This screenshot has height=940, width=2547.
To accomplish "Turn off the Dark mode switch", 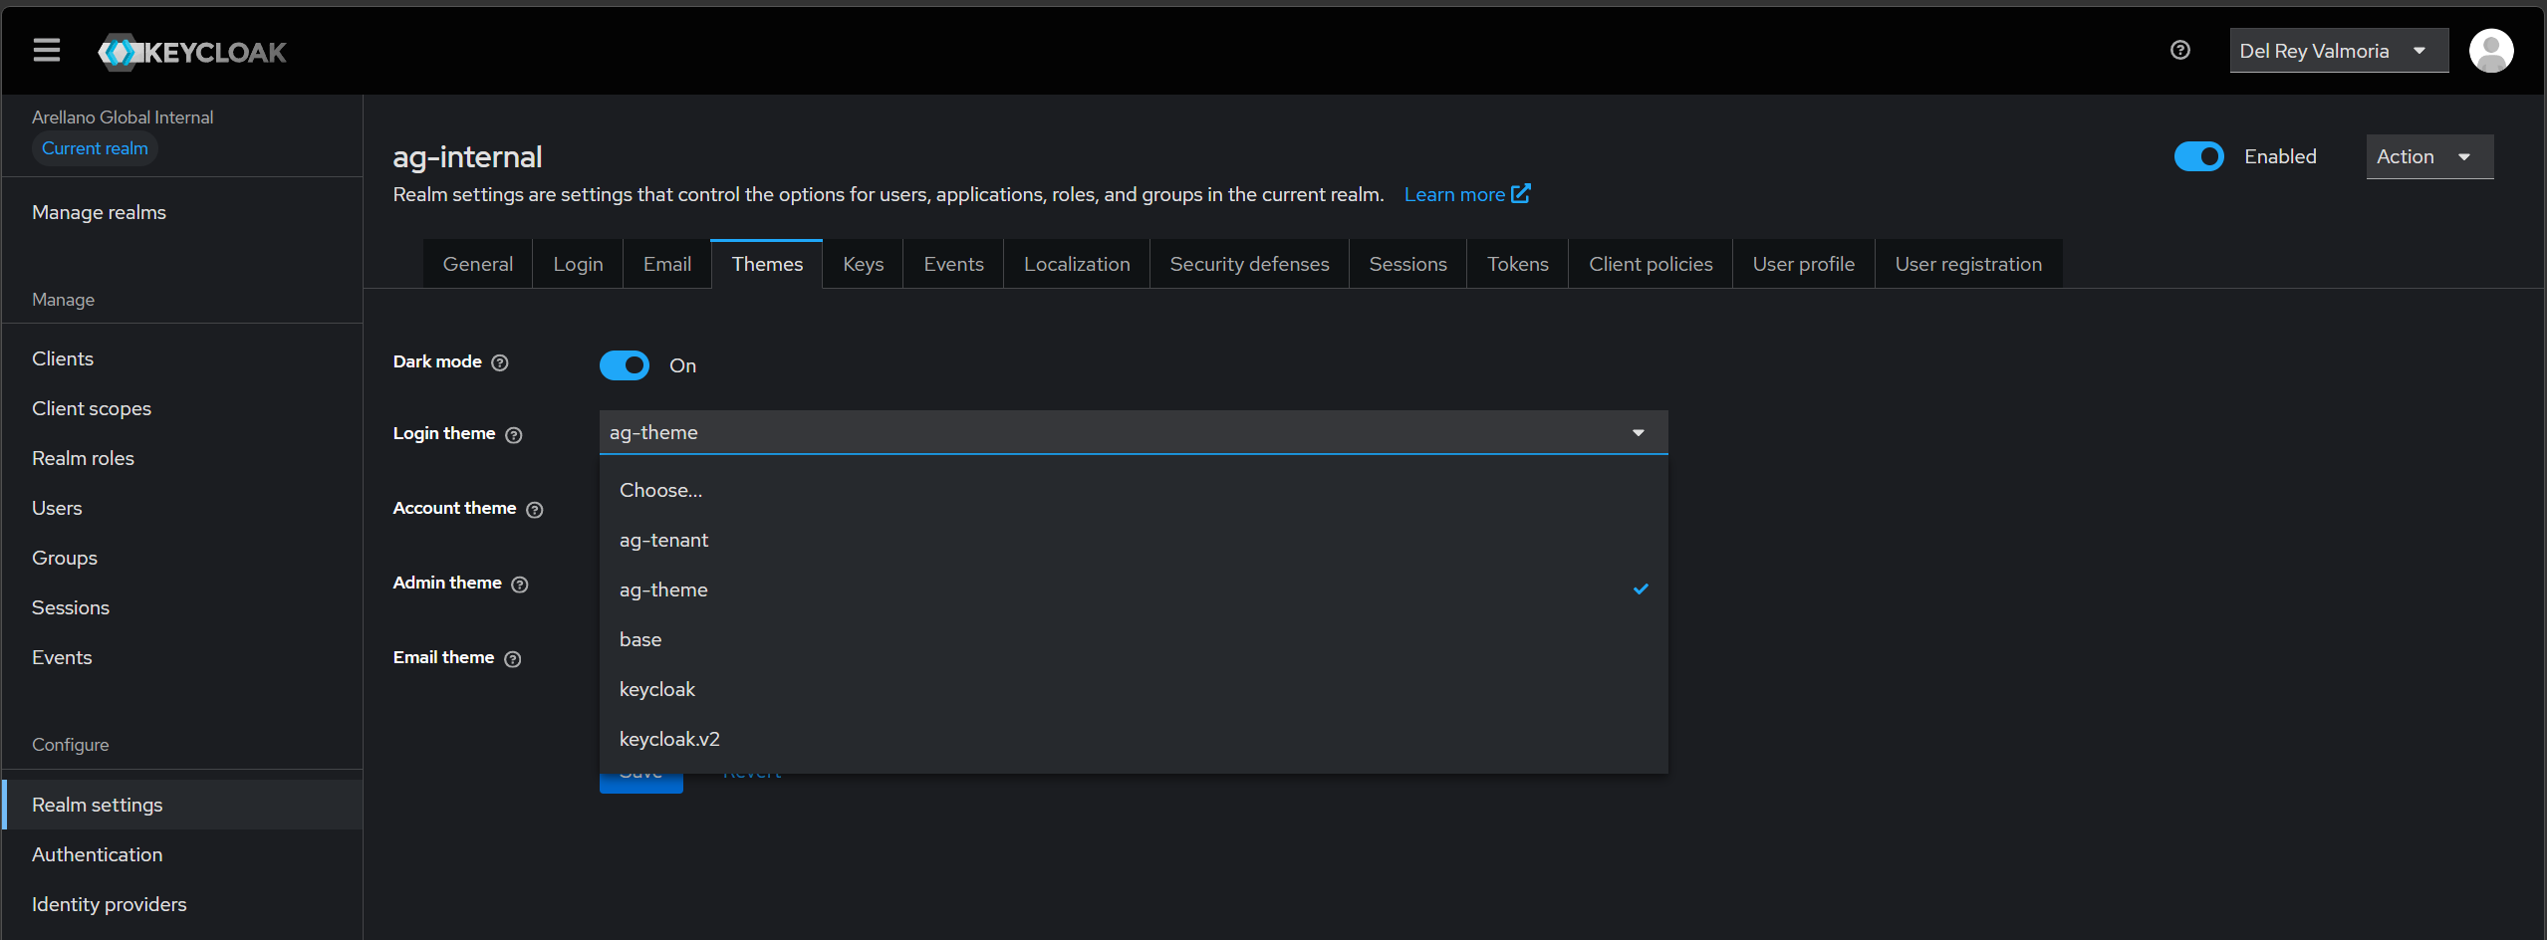I will click(625, 365).
